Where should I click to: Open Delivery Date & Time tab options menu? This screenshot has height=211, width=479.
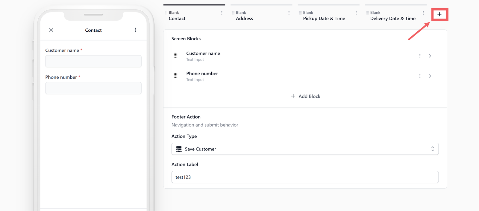(423, 13)
